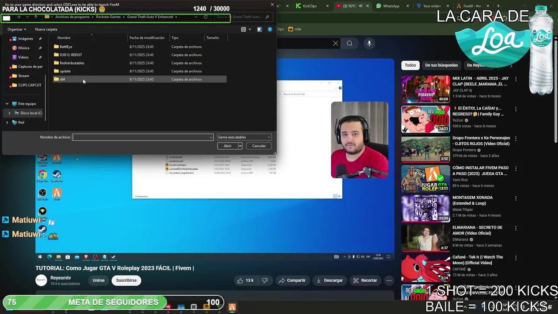This screenshot has width=558, height=314.
Task: Open the Abrir button split arrow
Action: [x=240, y=146]
